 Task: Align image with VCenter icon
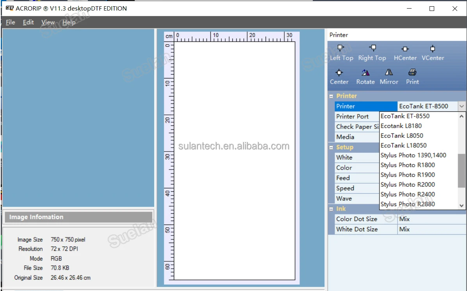(x=432, y=49)
